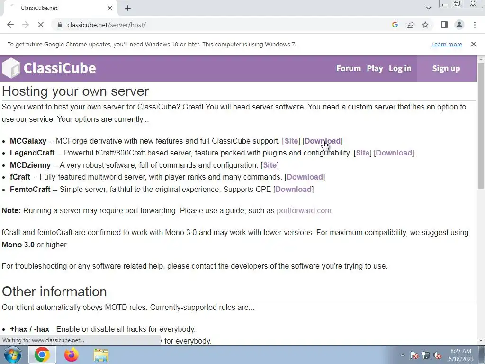
Task: Stop page loading with the X button
Action: pyautogui.click(x=41, y=25)
